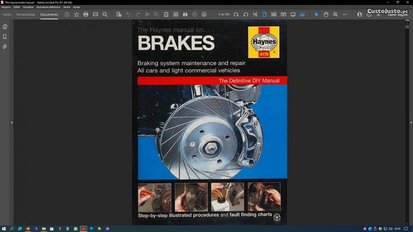Screen dimensions: 413x232
Task: Activate the arrow Selection tool
Action: coord(317,14)
